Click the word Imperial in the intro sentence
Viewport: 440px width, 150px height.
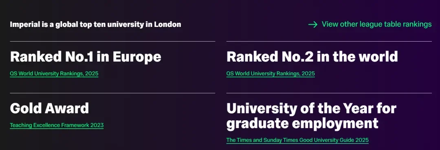[21, 24]
